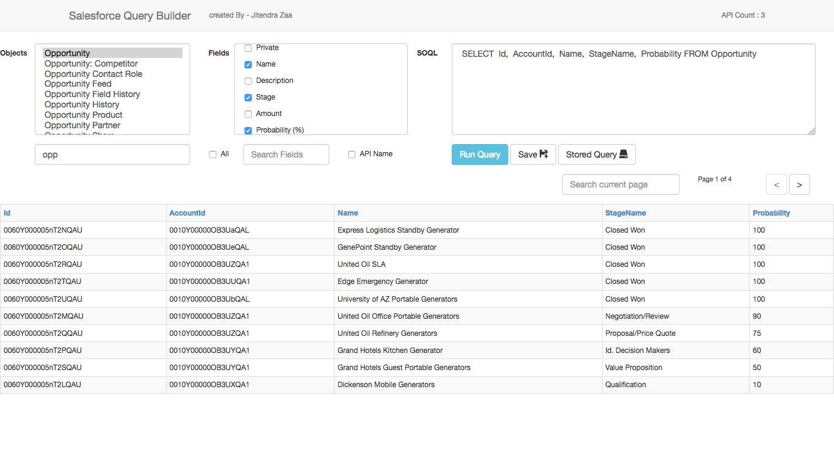
Task: Sort results by the StageName column header
Action: click(x=625, y=213)
